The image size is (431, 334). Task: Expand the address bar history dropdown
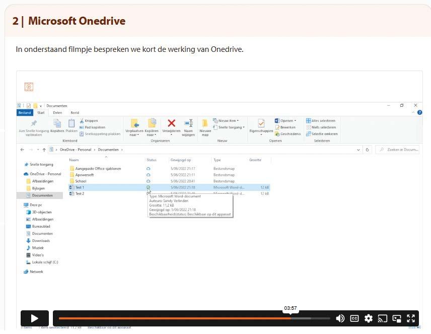pos(358,150)
